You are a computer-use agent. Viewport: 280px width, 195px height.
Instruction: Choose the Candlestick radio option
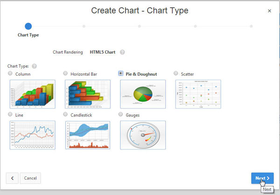point(66,114)
